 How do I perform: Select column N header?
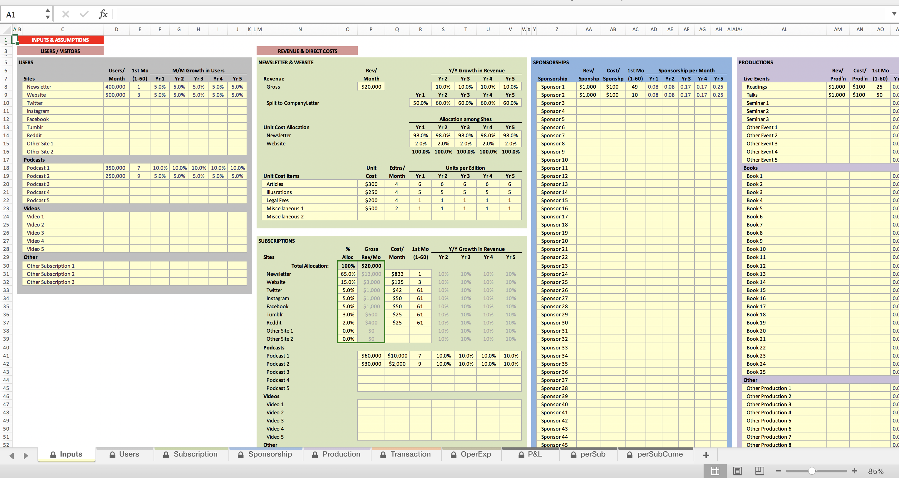[x=300, y=29]
